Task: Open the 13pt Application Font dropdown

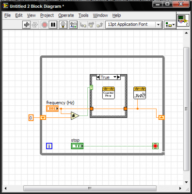Action: 134,25
